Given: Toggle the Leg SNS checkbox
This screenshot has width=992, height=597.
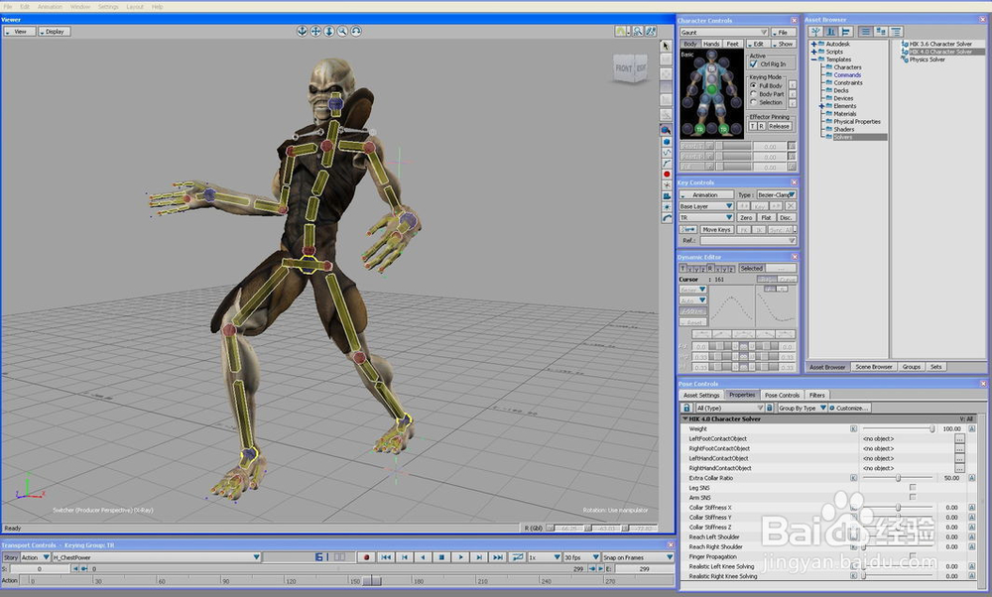Looking at the screenshot, I should (913, 488).
